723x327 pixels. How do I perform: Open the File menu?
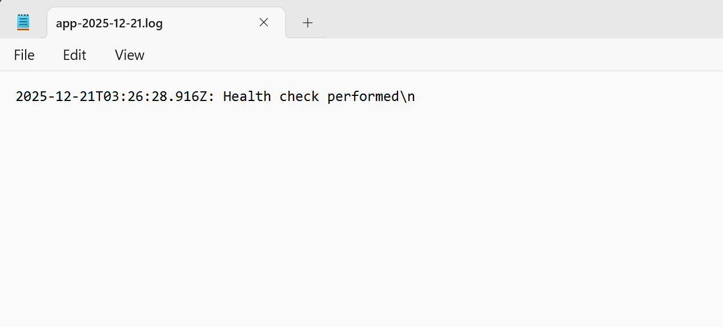tap(24, 55)
